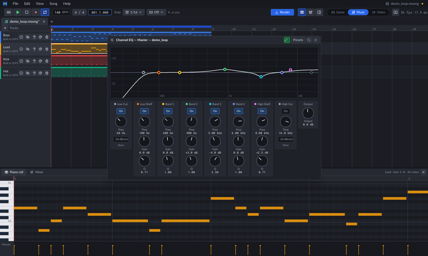The width and height of the screenshot is (428, 256).
Task: Open color palette for Kick track
Action: tap(40, 61)
